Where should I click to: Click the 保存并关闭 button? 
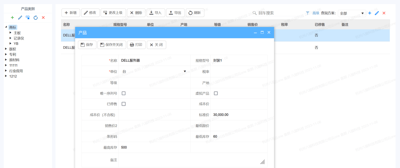(112, 45)
